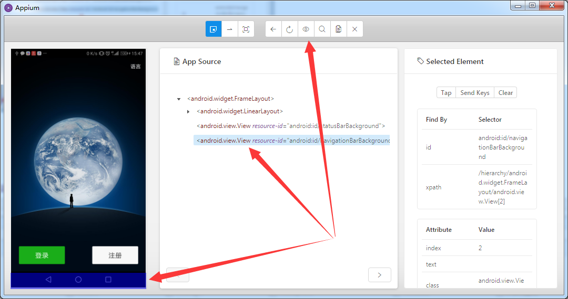Activate the Select Elements mode
Image resolution: width=568 pixels, height=299 pixels.
coord(213,29)
